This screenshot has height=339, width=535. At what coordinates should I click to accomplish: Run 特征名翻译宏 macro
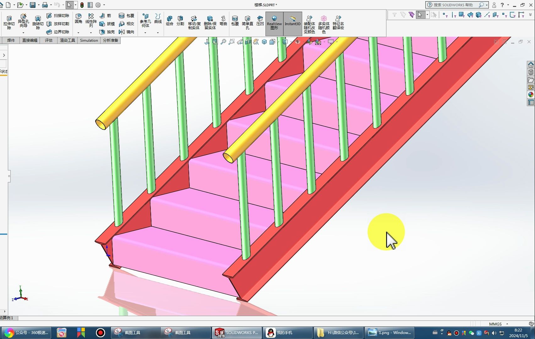338,23
